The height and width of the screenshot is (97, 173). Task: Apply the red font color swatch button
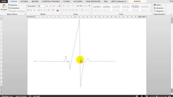pos(58,10)
